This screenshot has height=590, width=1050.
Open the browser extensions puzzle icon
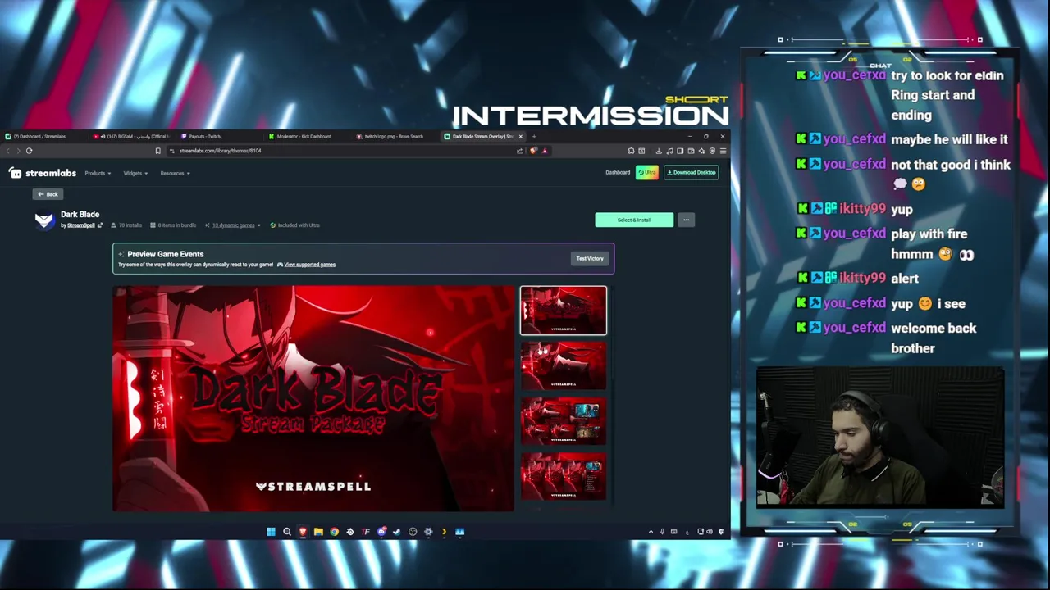click(630, 151)
